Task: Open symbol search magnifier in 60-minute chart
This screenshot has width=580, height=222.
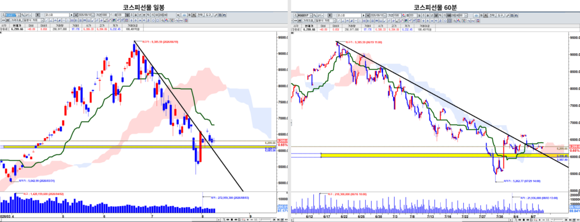Action: pos(315,15)
